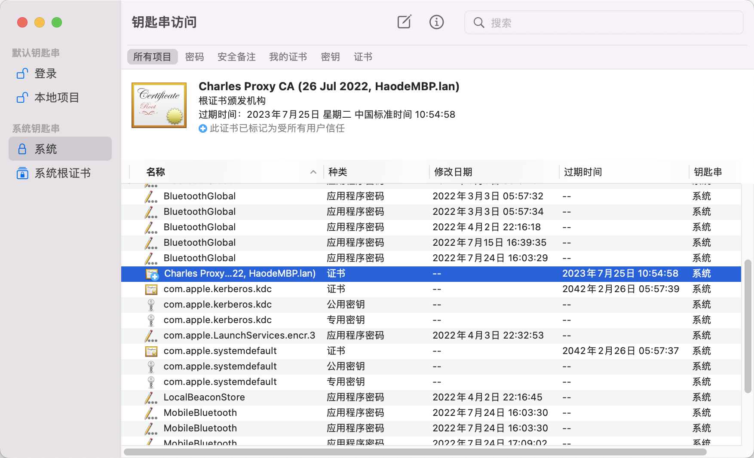Click expiry 2042年2月26日 05:57:37 cell

click(x=620, y=351)
